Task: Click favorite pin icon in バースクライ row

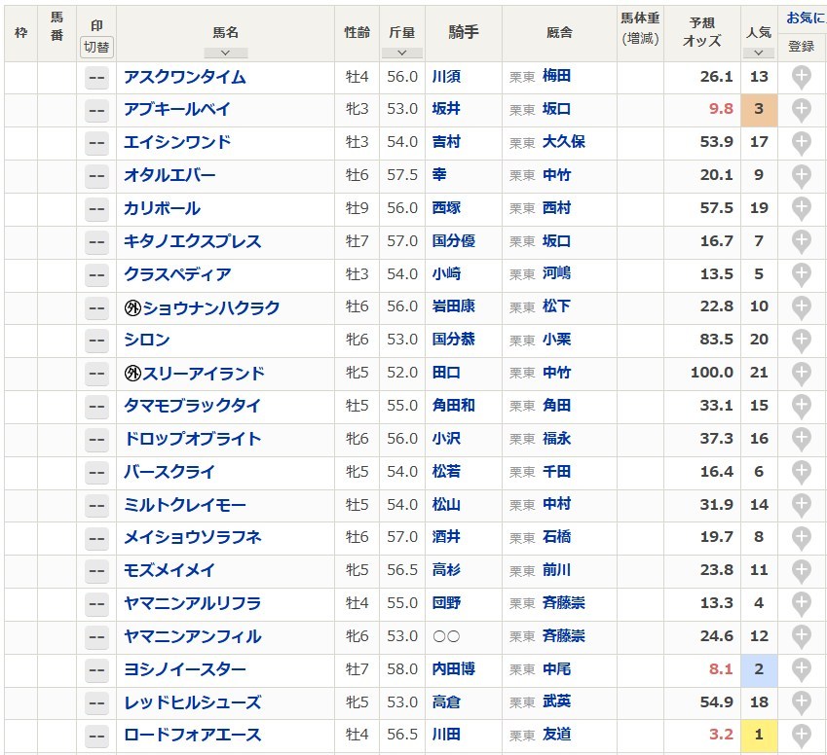Action: point(801,473)
